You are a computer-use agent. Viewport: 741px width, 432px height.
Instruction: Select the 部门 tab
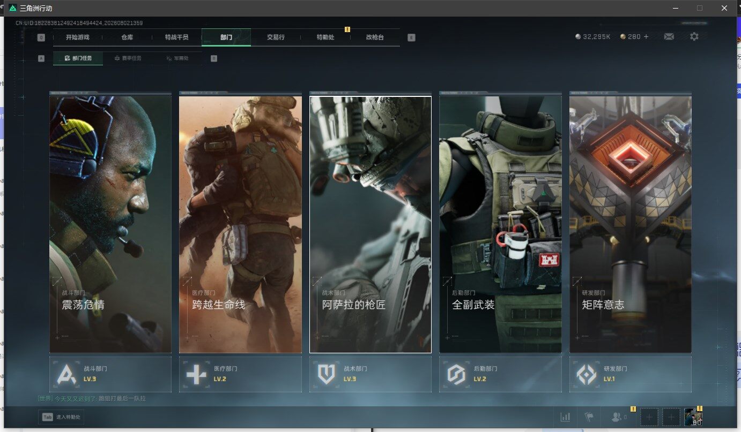click(x=226, y=37)
